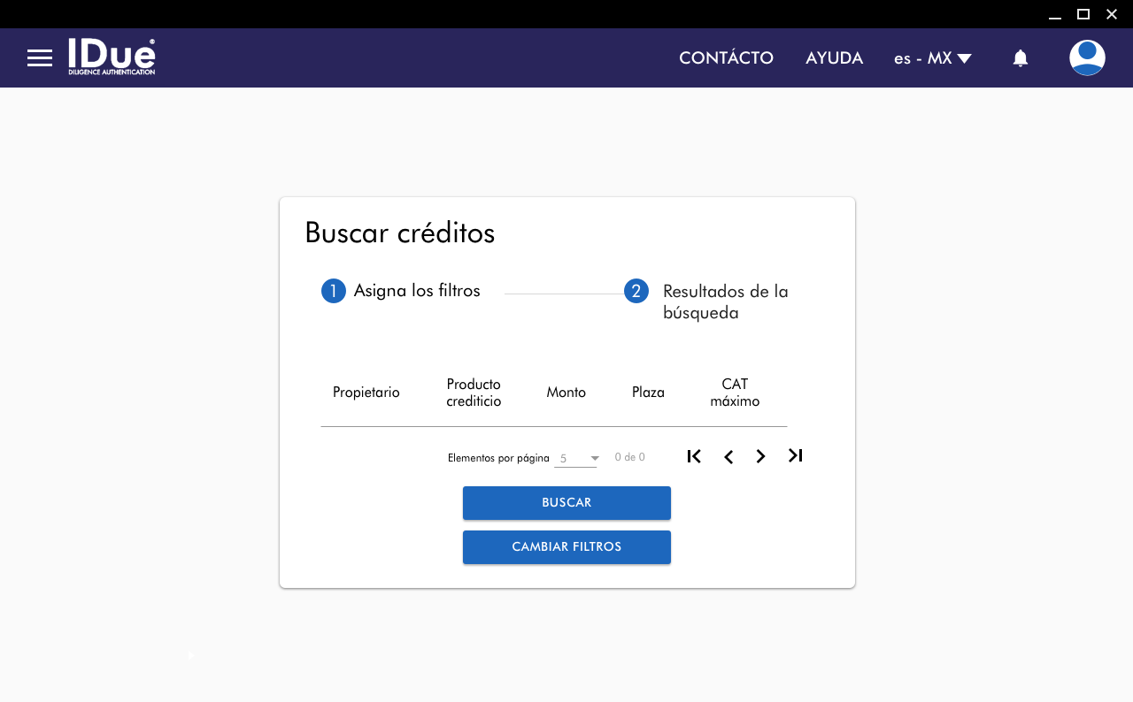Expand the es - MX language dropdown

932,58
